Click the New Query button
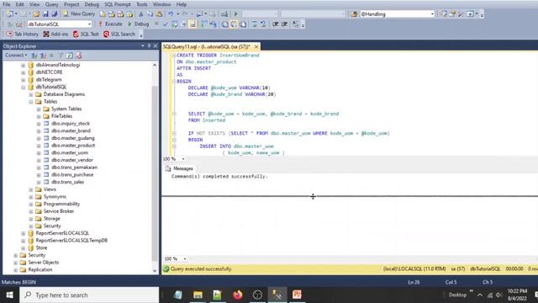This screenshot has height=303, width=538. point(79,14)
